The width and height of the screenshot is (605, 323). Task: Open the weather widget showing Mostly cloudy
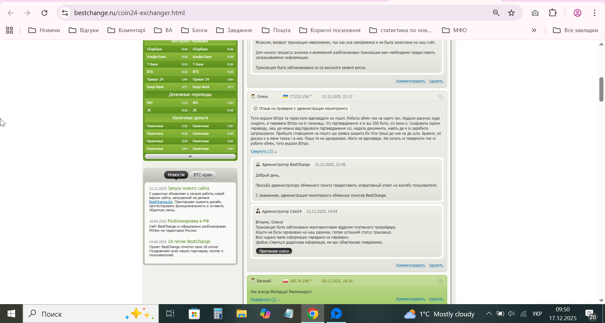(439, 314)
